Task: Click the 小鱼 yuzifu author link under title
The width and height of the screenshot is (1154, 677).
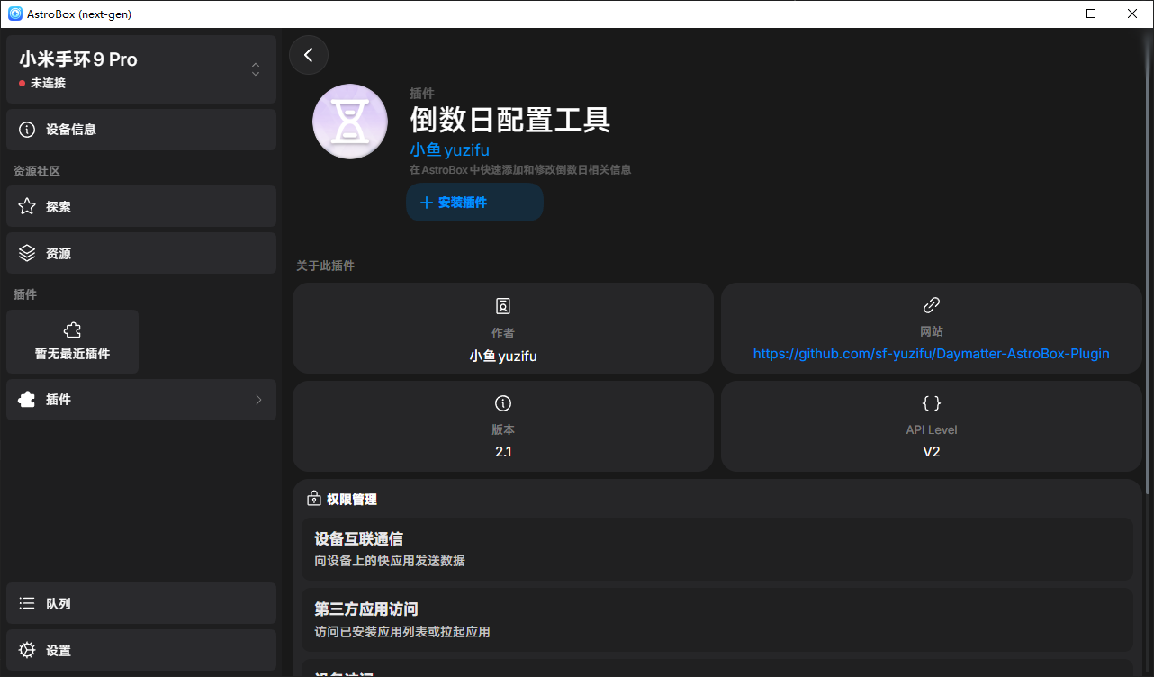Action: pos(450,150)
